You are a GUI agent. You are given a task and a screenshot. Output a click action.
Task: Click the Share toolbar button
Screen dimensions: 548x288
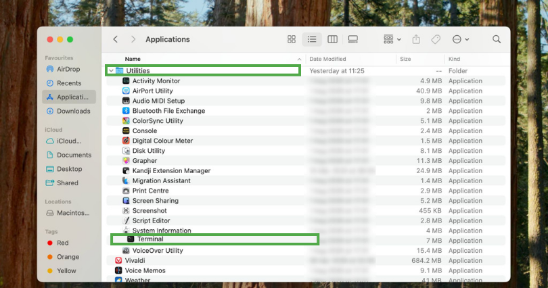click(416, 39)
